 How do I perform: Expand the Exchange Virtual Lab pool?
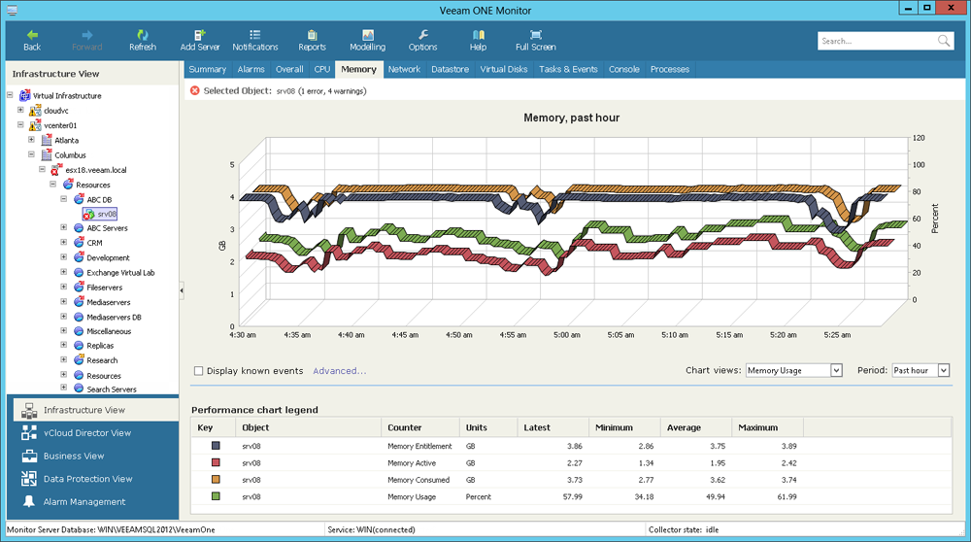point(64,272)
